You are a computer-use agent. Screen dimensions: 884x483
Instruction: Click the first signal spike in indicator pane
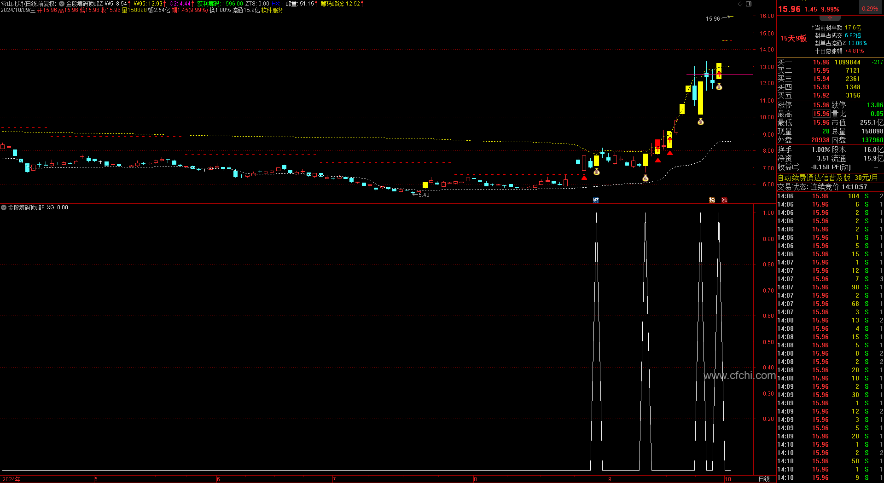click(x=596, y=341)
